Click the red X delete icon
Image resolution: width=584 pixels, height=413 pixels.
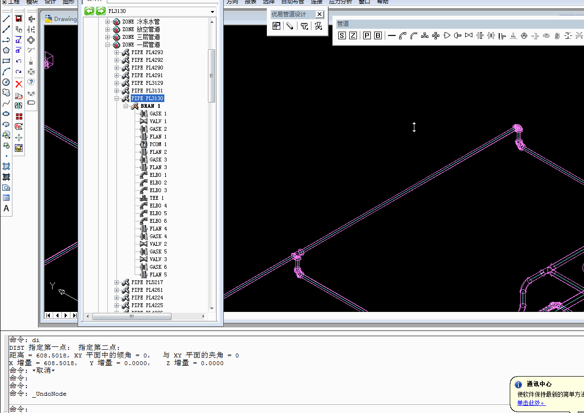click(x=19, y=84)
